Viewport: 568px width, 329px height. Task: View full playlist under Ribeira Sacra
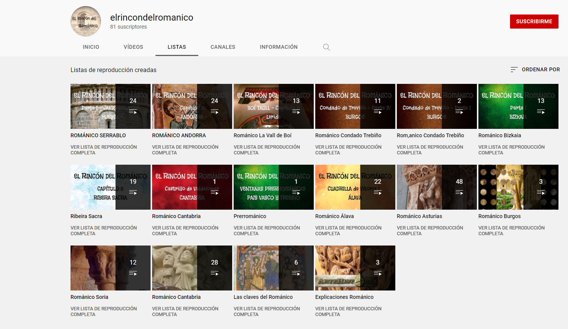(x=104, y=231)
